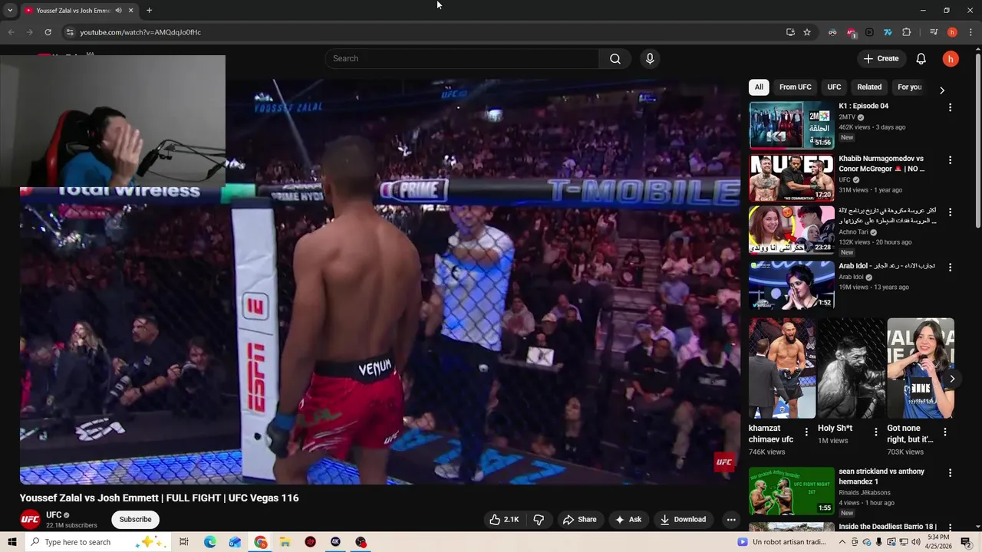Select the 'For you' filter chip
The width and height of the screenshot is (982, 552).
click(909, 87)
